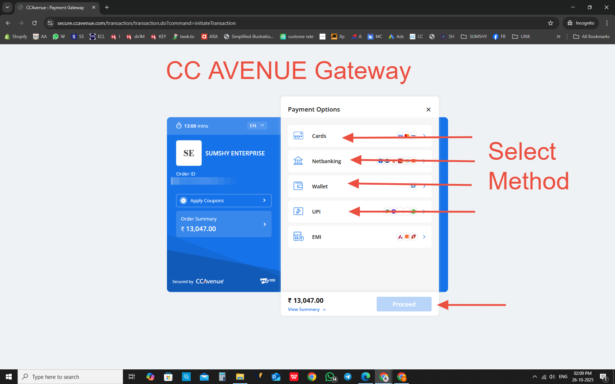Viewport: 615px width, 384px height.
Task: Open a new browser tab
Action: (107, 7)
